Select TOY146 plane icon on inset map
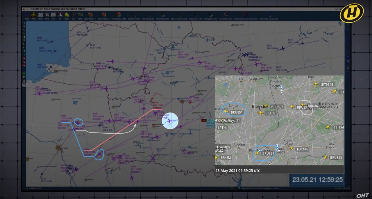The width and height of the screenshot is (372, 199). [291, 148]
